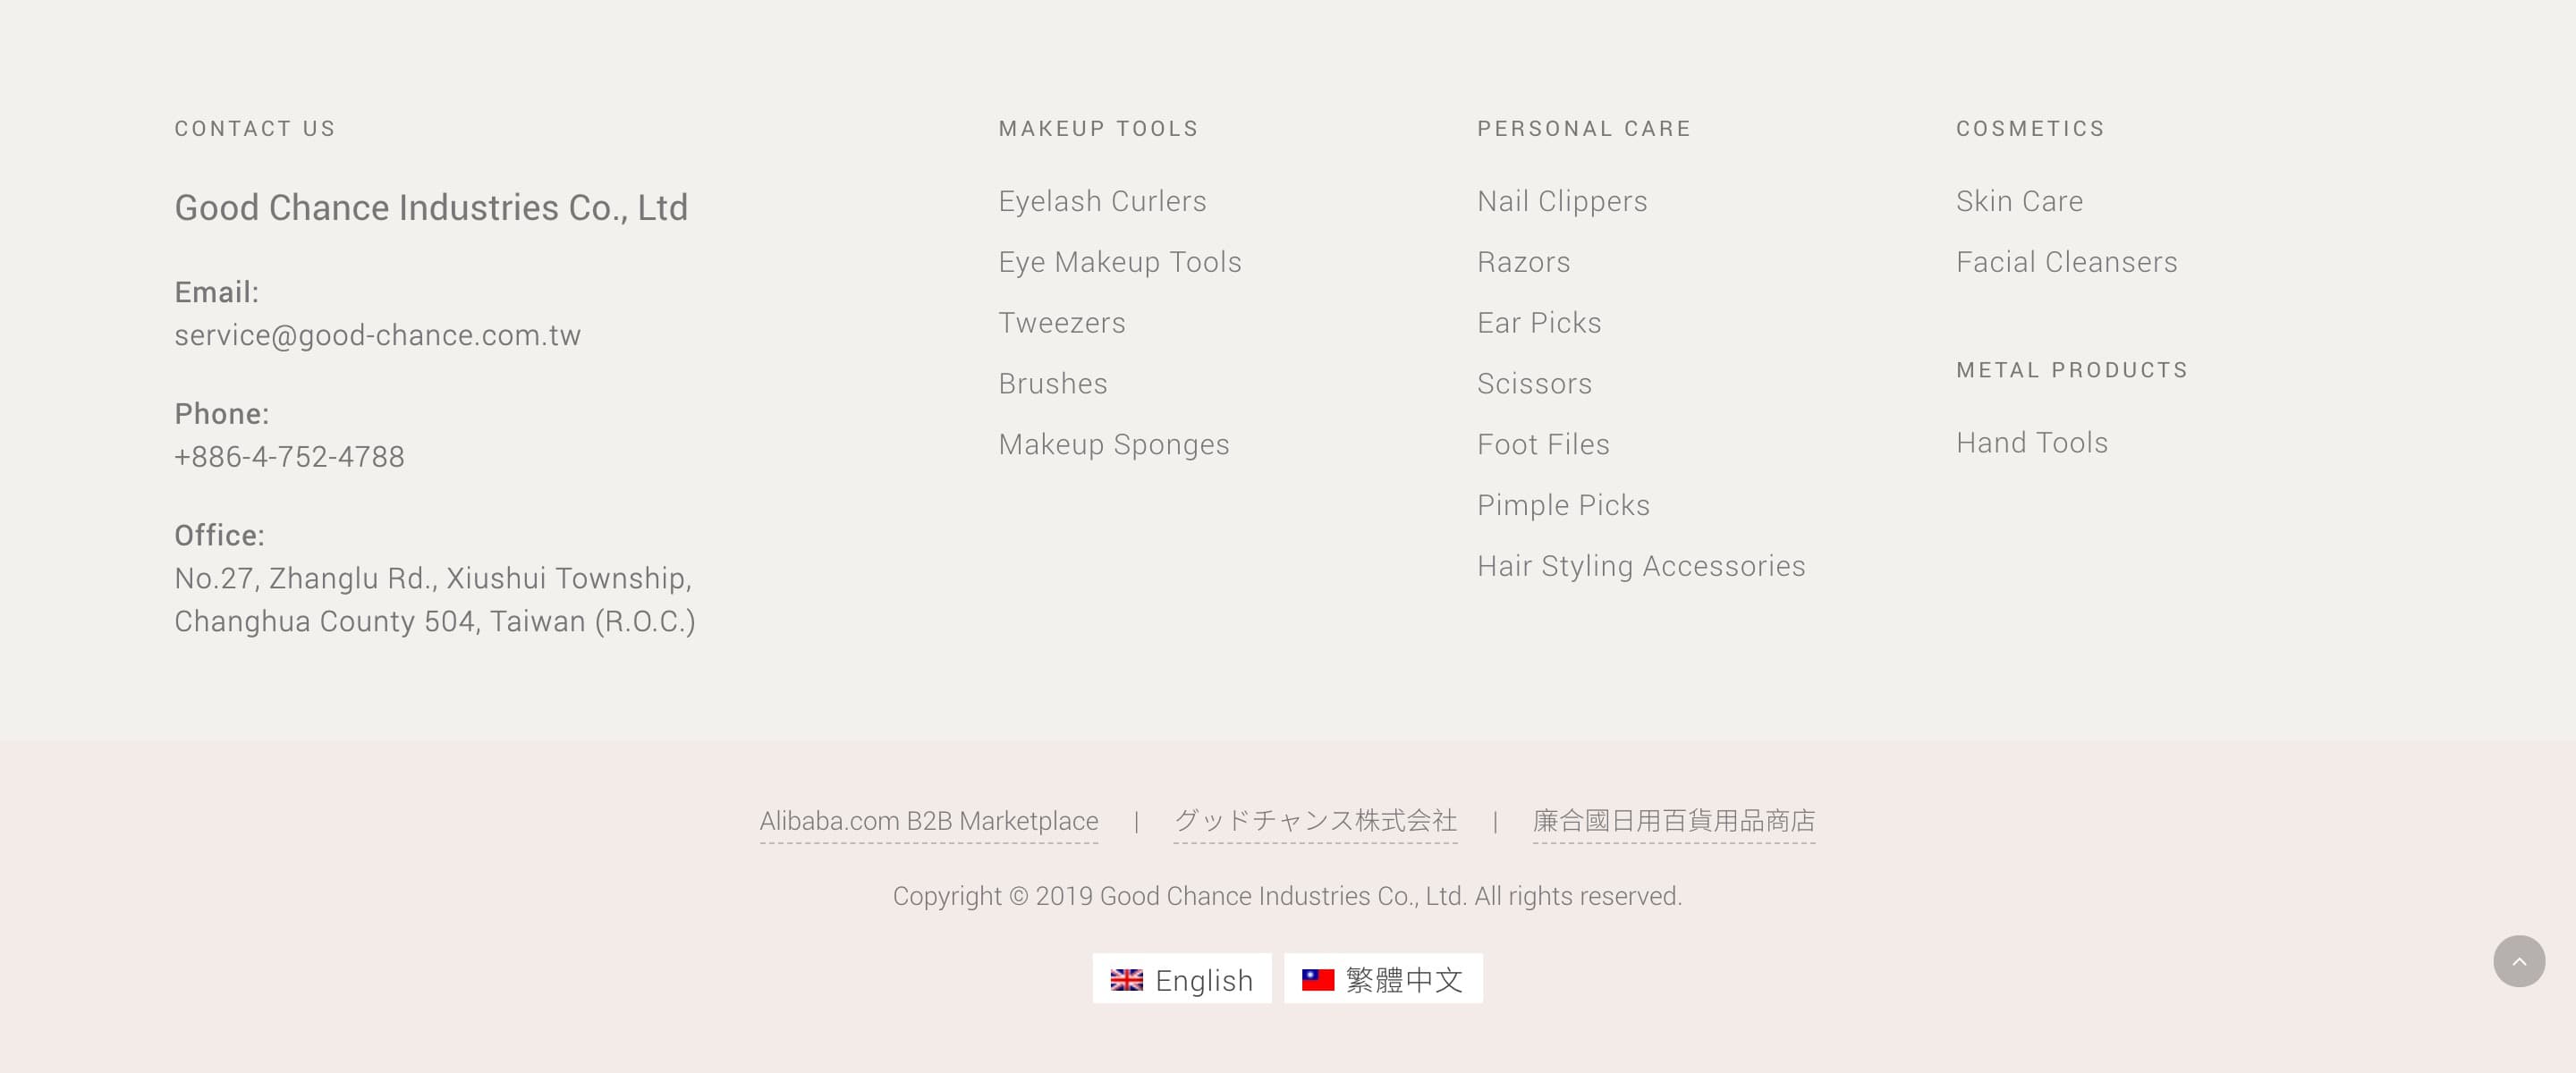
Task: Visit the Skin Care link
Action: [x=2019, y=201]
